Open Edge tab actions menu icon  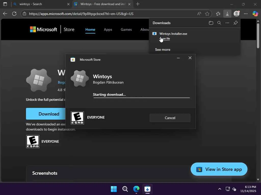[x=5, y=4]
